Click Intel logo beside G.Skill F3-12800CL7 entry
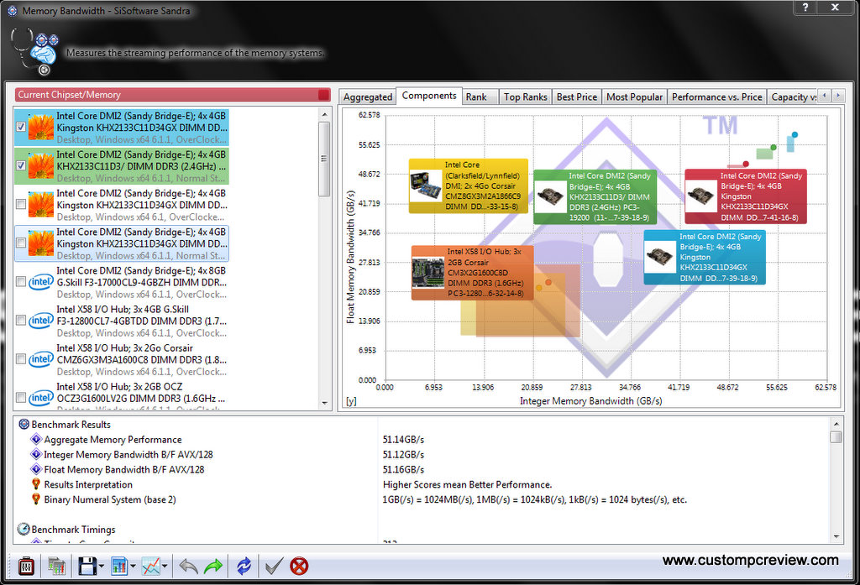Viewport: 860px width, 585px height. [41, 321]
